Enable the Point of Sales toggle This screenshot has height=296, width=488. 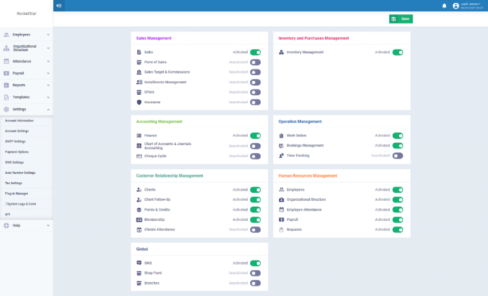pyautogui.click(x=255, y=62)
